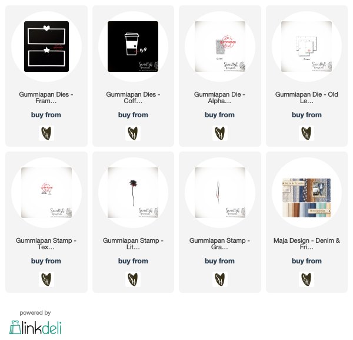Click 'buy from' under Gummiapan Die Alpha

tap(219, 115)
